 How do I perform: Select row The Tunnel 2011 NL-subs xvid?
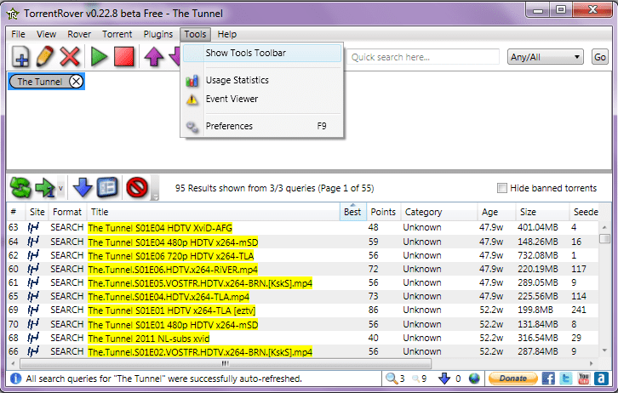tap(303, 339)
